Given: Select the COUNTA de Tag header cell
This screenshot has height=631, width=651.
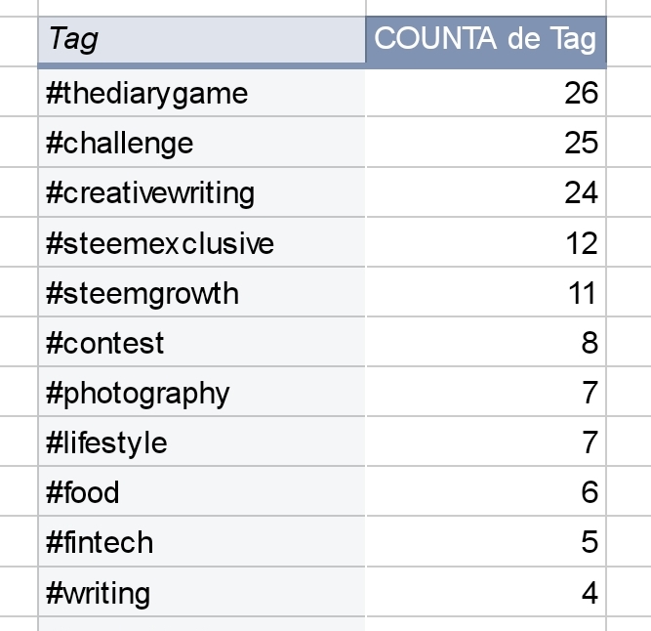Looking at the screenshot, I should click(486, 41).
